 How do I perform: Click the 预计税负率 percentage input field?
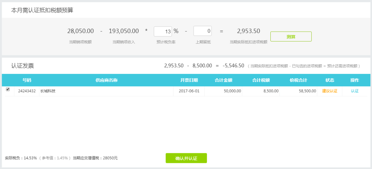(163, 32)
